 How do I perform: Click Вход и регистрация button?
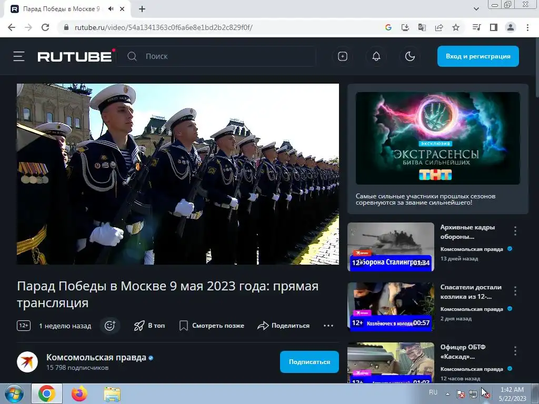(478, 56)
